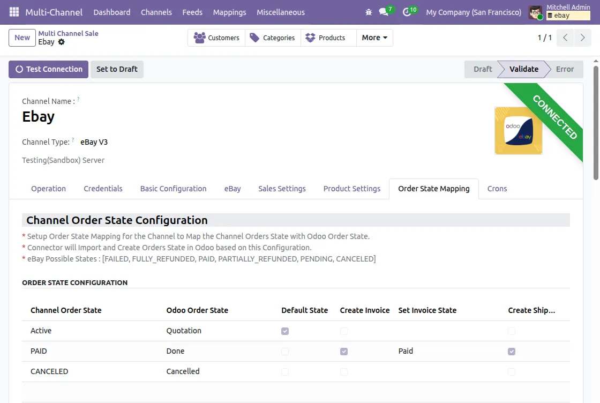This screenshot has width=600, height=403.
Task: Open the Channels menu
Action: point(156,12)
